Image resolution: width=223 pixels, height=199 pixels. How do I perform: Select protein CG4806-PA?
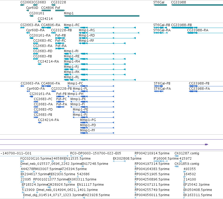[x=46, y=86]
